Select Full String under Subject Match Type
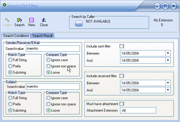This screenshot has width=180, height=122. point(10,98)
